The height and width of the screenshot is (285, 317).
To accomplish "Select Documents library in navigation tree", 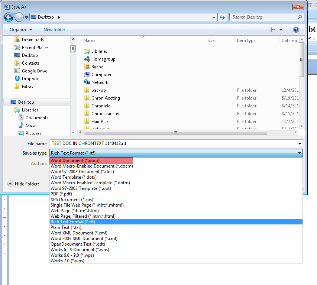I will pos(33,118).
